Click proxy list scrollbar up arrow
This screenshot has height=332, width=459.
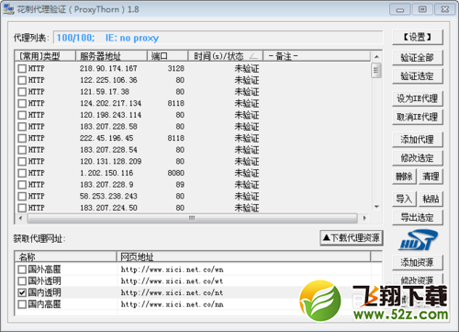(x=376, y=57)
